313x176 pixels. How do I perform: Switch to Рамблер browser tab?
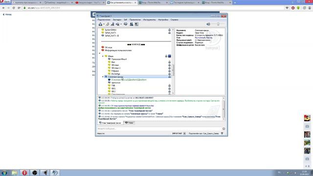pyautogui.click(x=58, y=2)
